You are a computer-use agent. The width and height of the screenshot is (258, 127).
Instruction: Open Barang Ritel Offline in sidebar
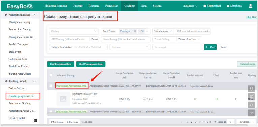pos(20,74)
